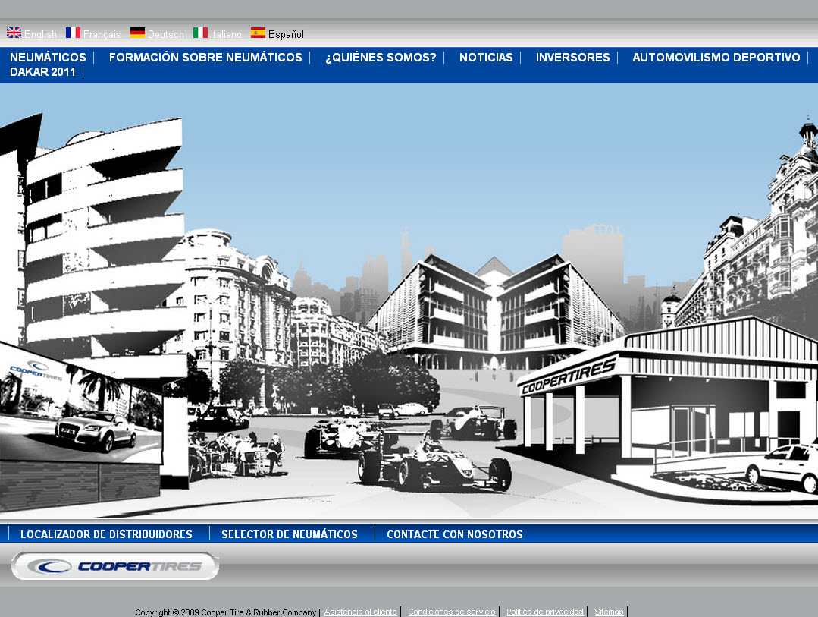The height and width of the screenshot is (617, 818).
Task: Click the German flag icon
Action: 138,33
